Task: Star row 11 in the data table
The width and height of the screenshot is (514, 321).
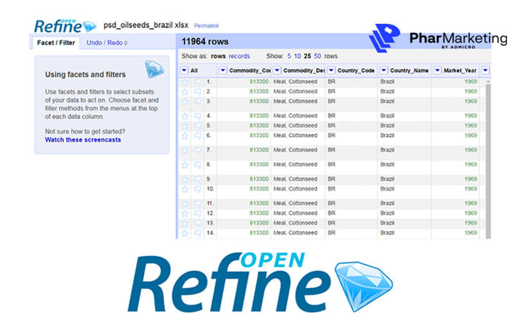Action: click(184, 204)
